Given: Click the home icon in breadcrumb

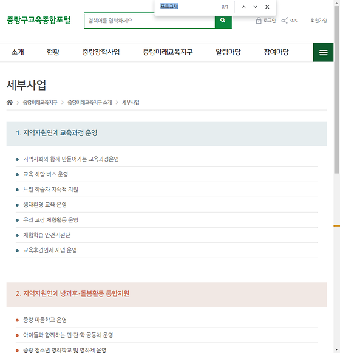Looking at the screenshot, I should point(10,102).
